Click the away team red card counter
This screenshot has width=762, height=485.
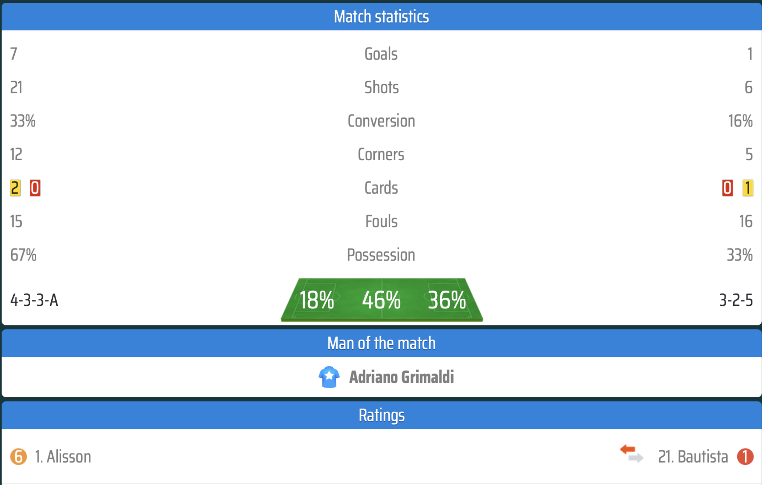coord(727,188)
